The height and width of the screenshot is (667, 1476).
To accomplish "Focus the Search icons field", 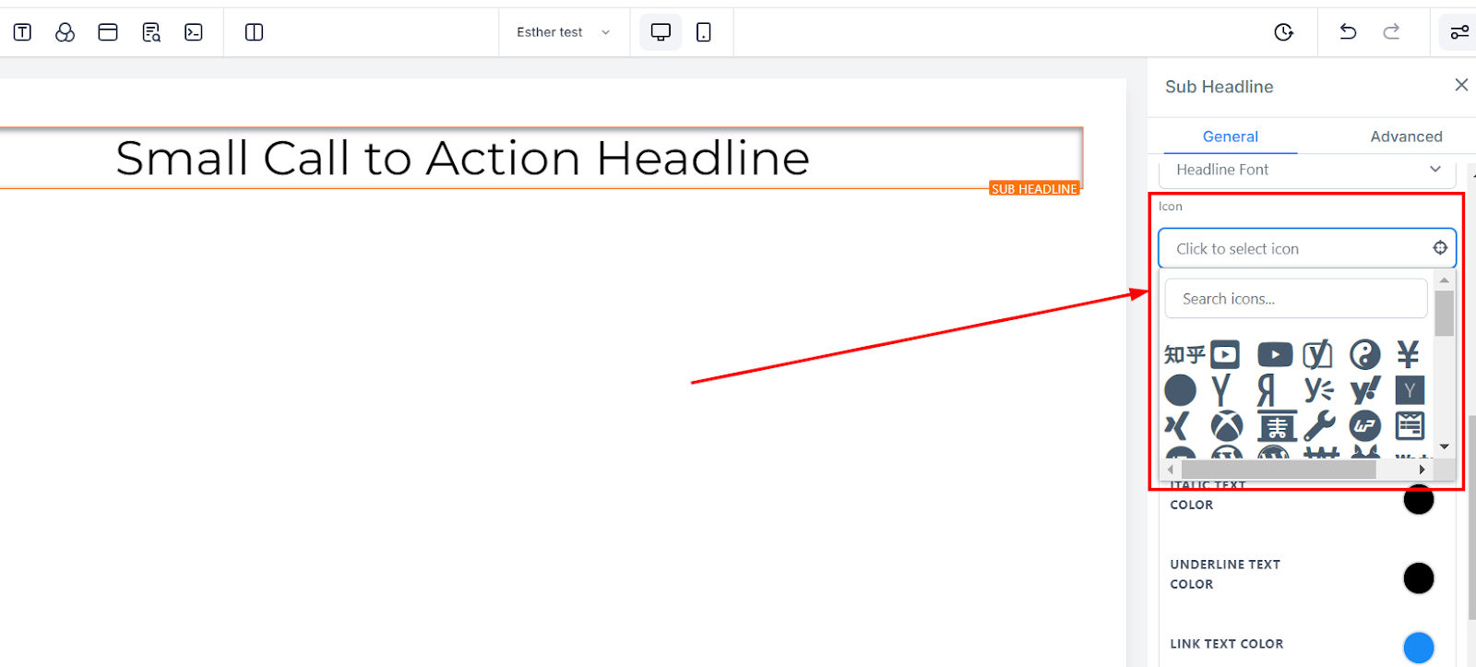I will 1296,299.
